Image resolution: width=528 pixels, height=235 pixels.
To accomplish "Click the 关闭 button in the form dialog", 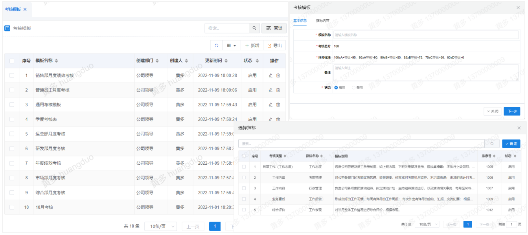I will click(493, 111).
